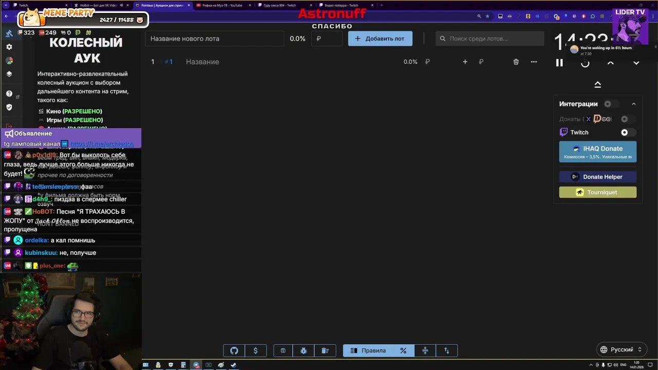Add amount to lot 1 with plus icon

tap(465, 62)
